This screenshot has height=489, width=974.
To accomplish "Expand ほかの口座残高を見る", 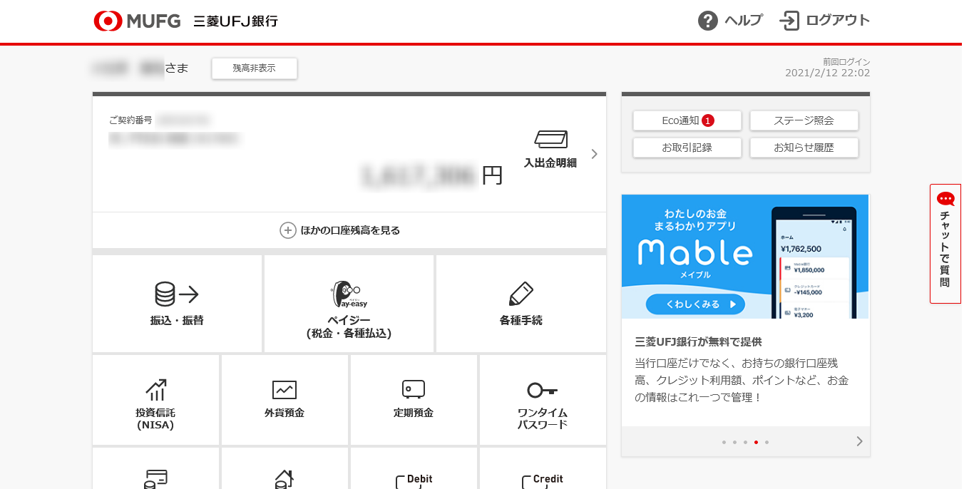I will [349, 230].
